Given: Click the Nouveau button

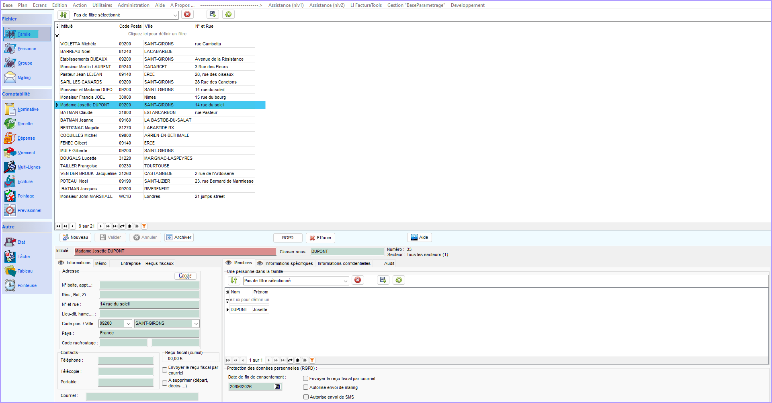Looking at the screenshot, I should tap(76, 237).
